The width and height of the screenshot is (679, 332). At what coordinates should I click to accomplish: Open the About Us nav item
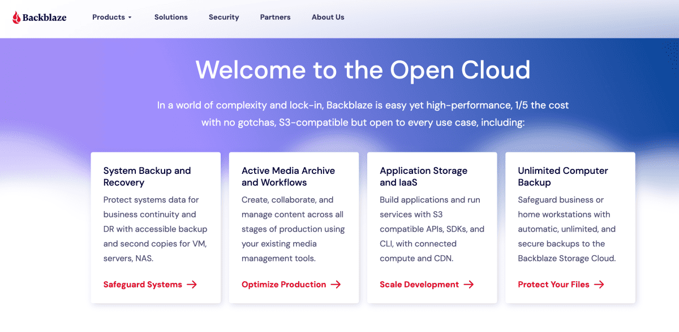(328, 17)
